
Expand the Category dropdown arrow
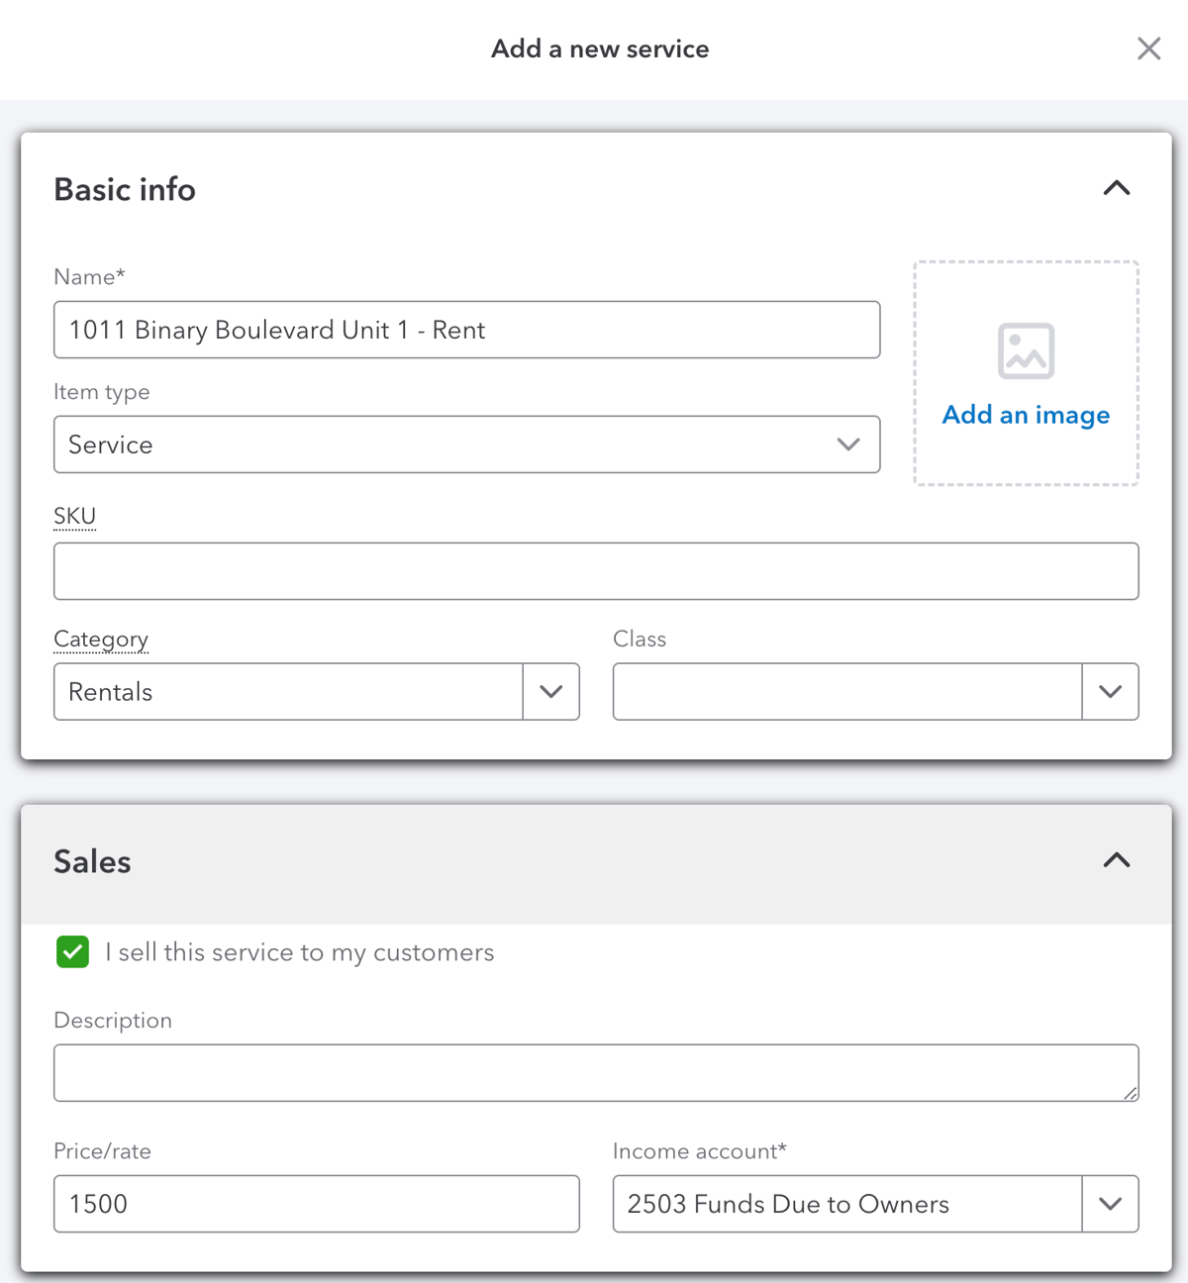[x=551, y=692]
